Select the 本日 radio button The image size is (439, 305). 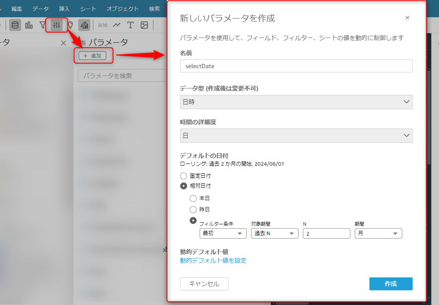click(193, 198)
